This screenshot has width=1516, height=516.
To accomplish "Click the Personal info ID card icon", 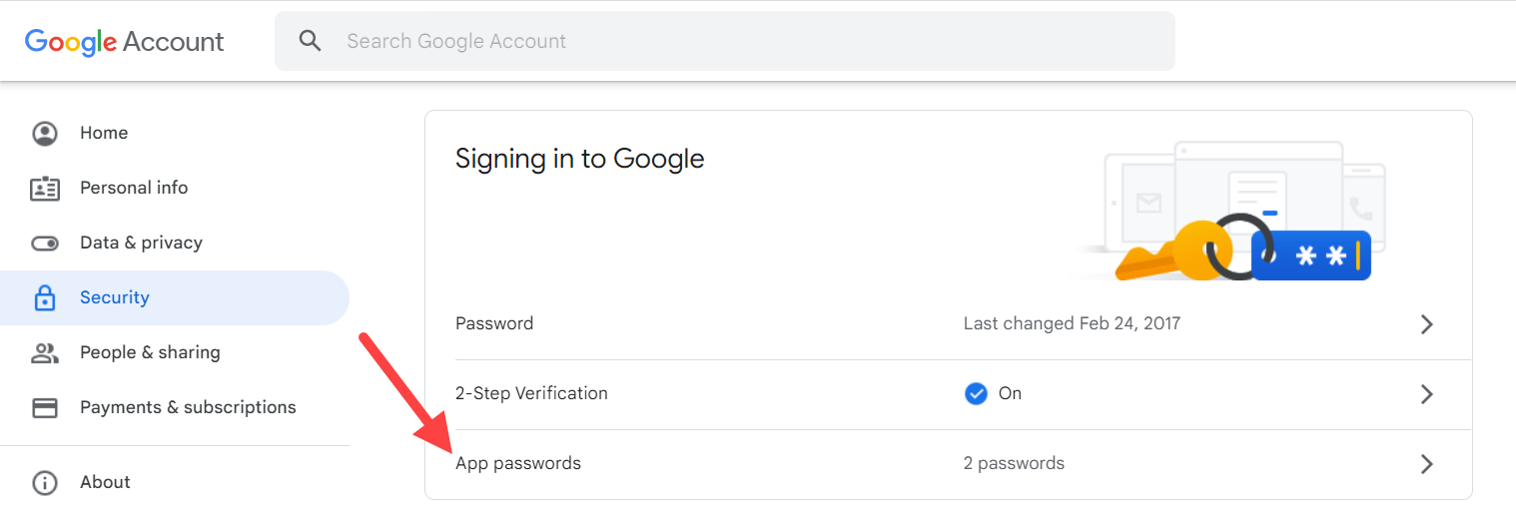I will [45, 189].
